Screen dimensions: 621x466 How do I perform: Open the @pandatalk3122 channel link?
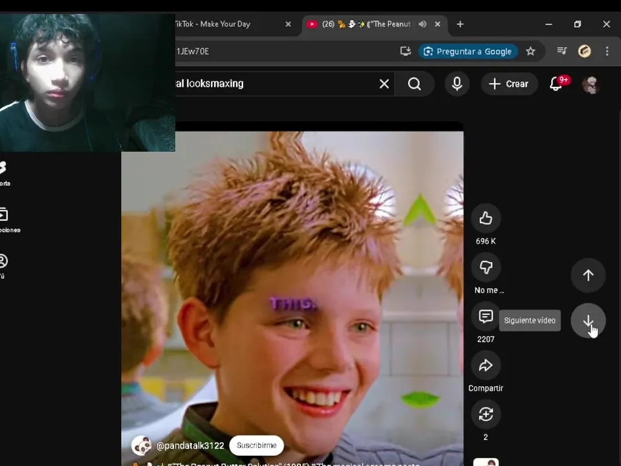[x=190, y=446]
